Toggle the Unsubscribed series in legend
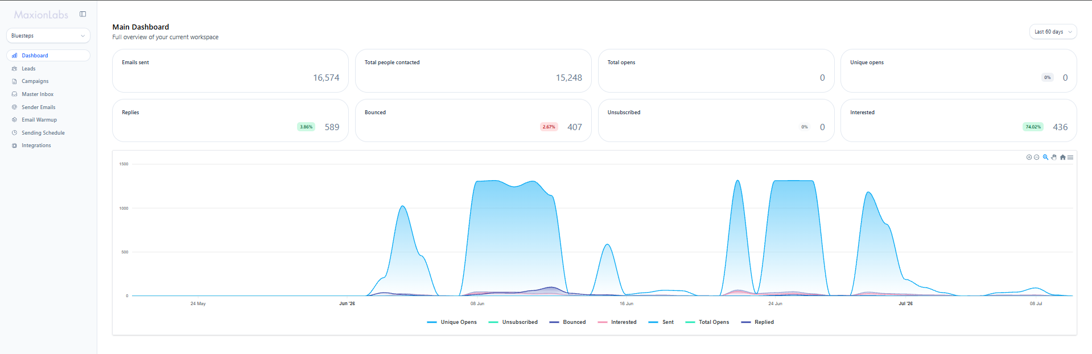The height and width of the screenshot is (354, 1092). point(513,322)
